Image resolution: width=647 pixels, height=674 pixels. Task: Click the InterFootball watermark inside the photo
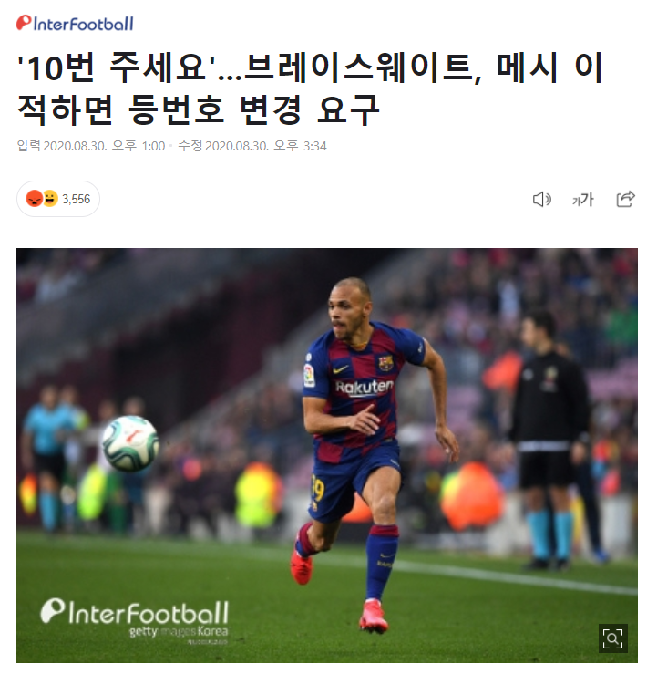(x=135, y=613)
